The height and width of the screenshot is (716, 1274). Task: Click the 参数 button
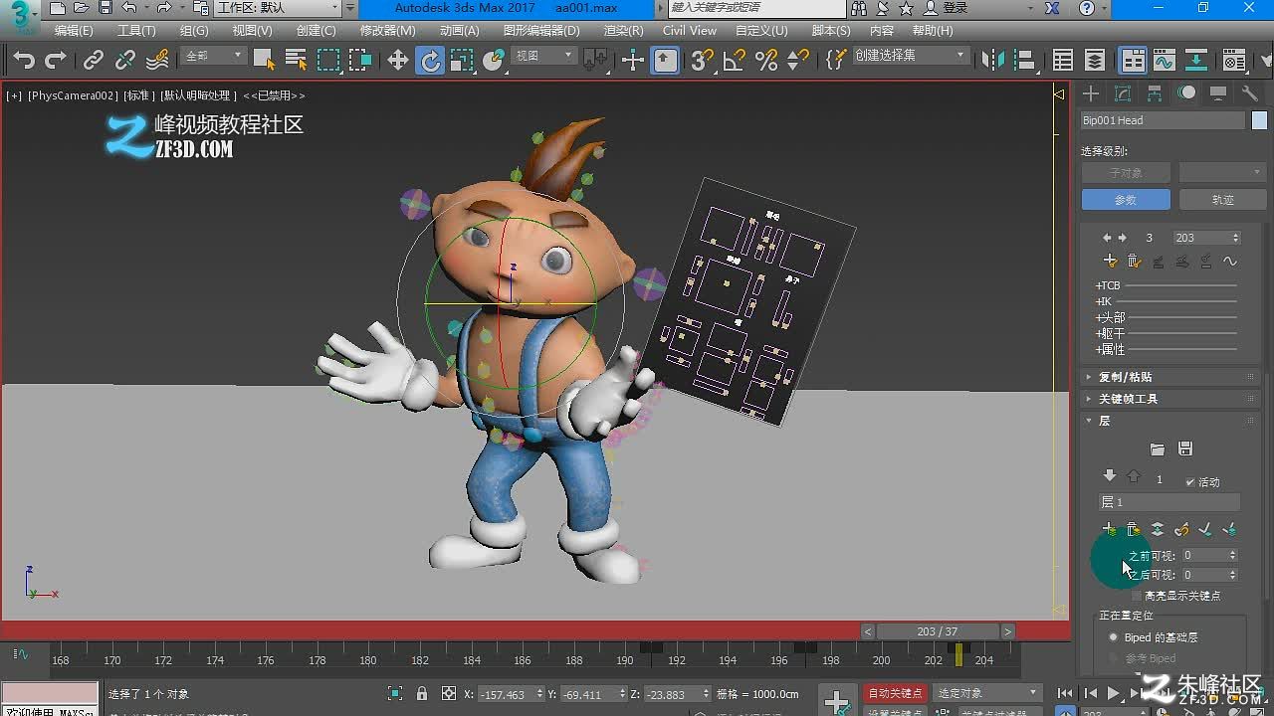point(1125,200)
